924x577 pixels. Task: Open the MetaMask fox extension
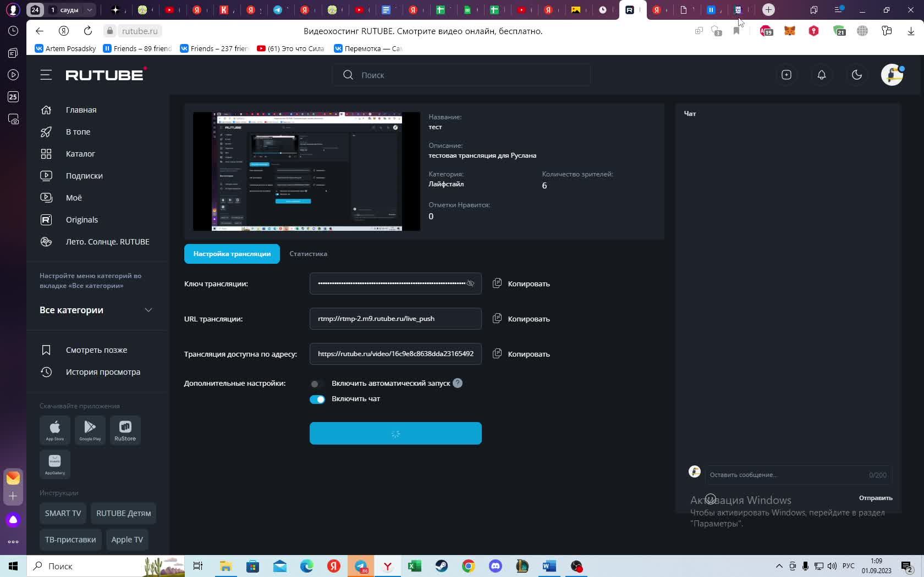(x=790, y=31)
